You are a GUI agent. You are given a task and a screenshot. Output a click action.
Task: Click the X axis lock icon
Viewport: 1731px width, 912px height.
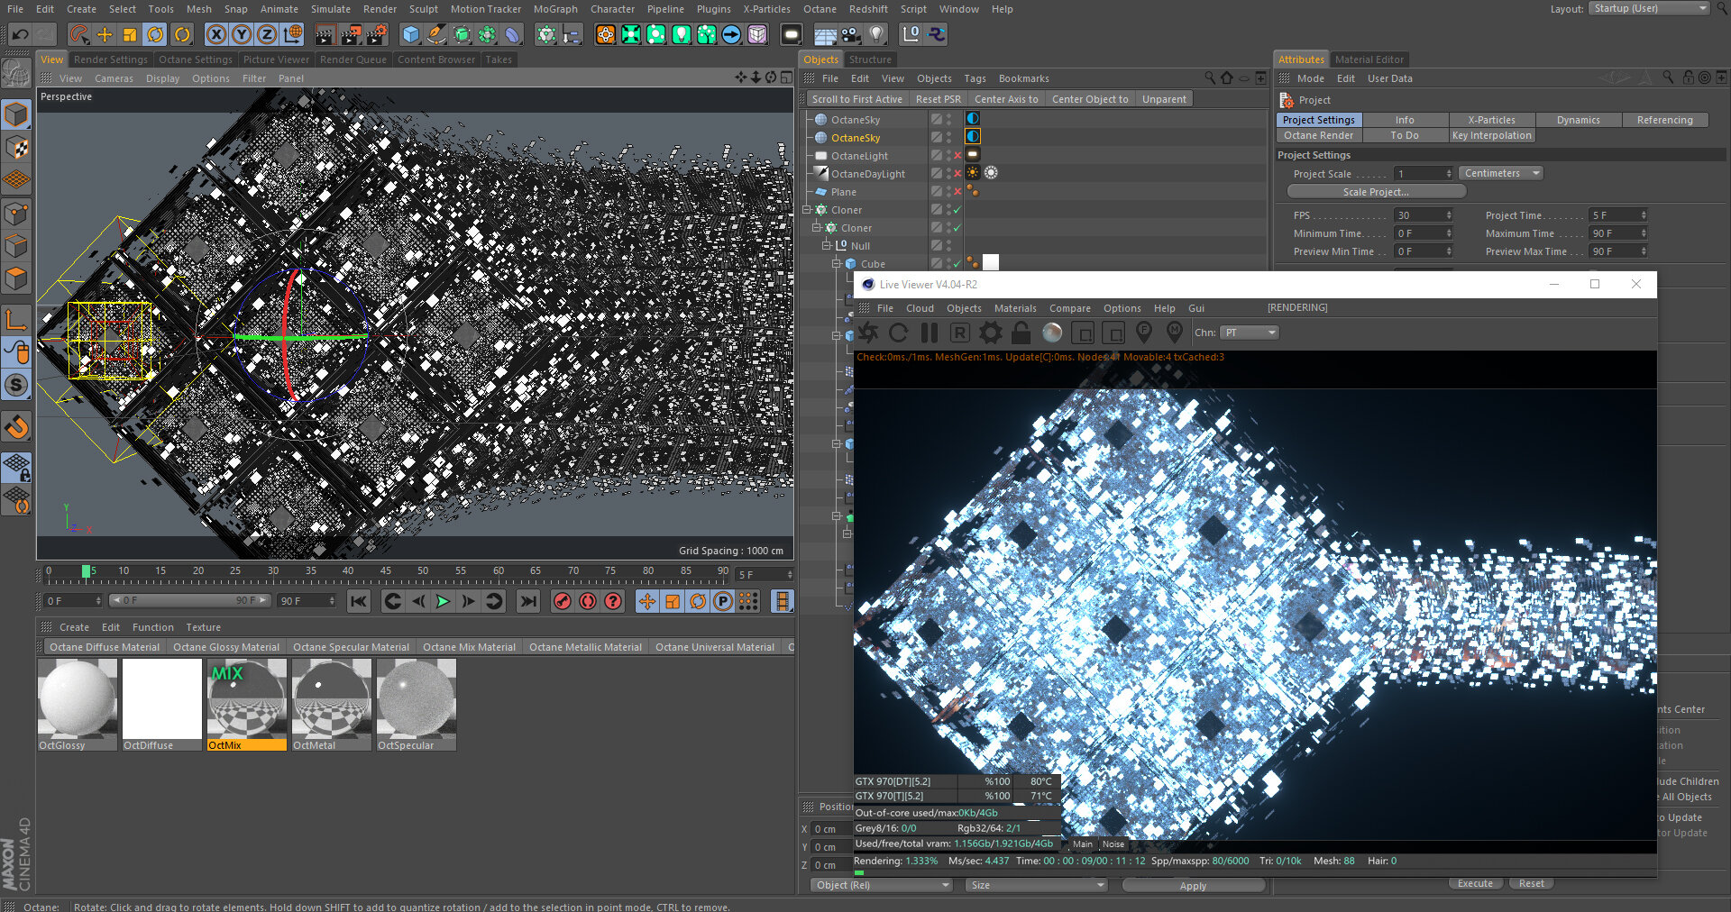pos(216,35)
